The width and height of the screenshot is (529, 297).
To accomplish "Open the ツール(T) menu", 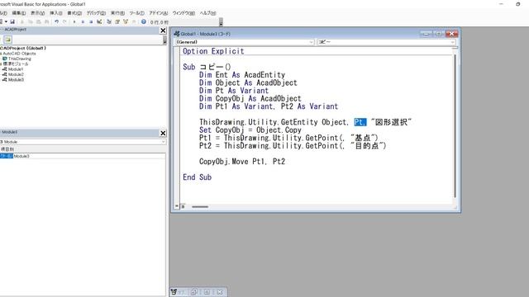I will click(136, 13).
